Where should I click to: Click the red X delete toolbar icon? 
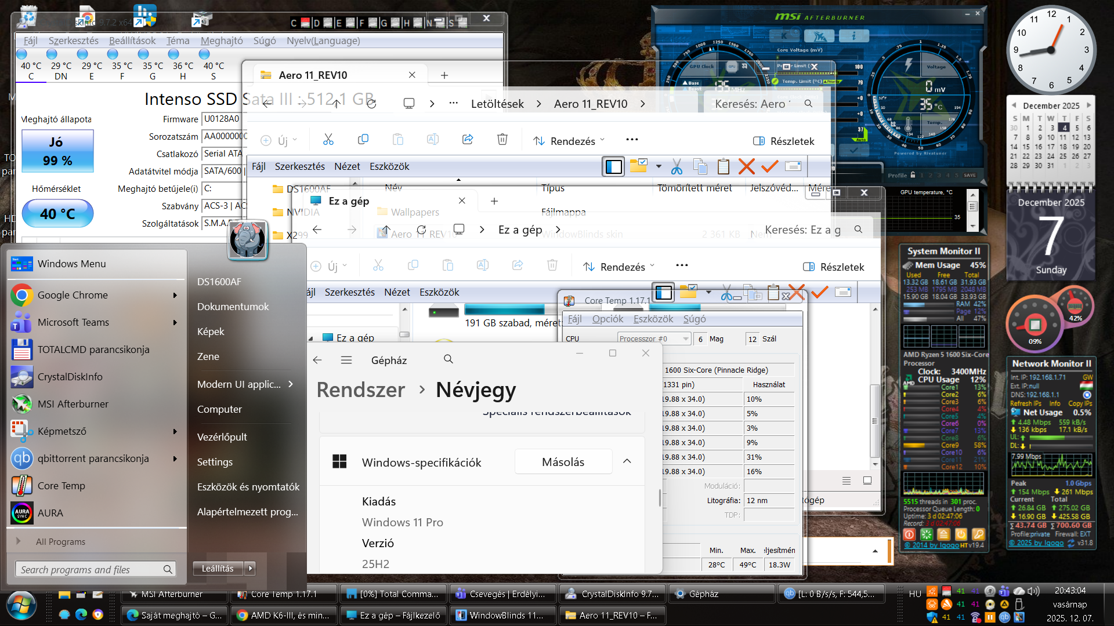pyautogui.click(x=746, y=167)
